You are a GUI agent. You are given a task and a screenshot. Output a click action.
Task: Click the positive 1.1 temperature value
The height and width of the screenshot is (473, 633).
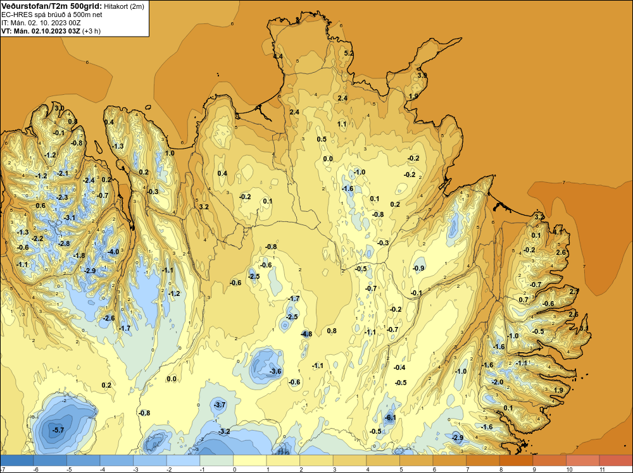(x=342, y=124)
